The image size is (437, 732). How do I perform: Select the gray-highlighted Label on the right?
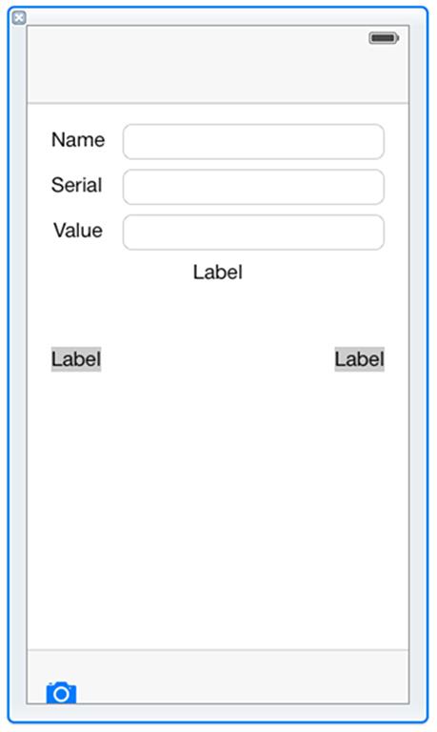360,359
